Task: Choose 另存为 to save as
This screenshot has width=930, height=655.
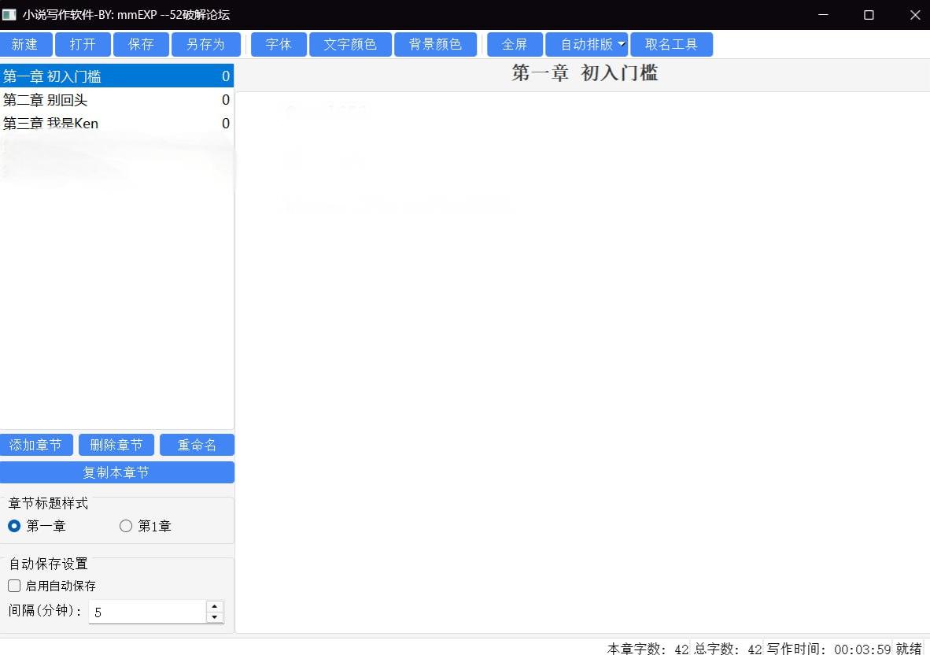Action: point(205,45)
